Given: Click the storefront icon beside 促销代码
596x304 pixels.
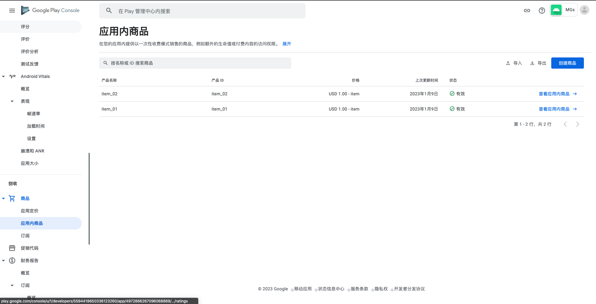Looking at the screenshot, I should pos(12,248).
